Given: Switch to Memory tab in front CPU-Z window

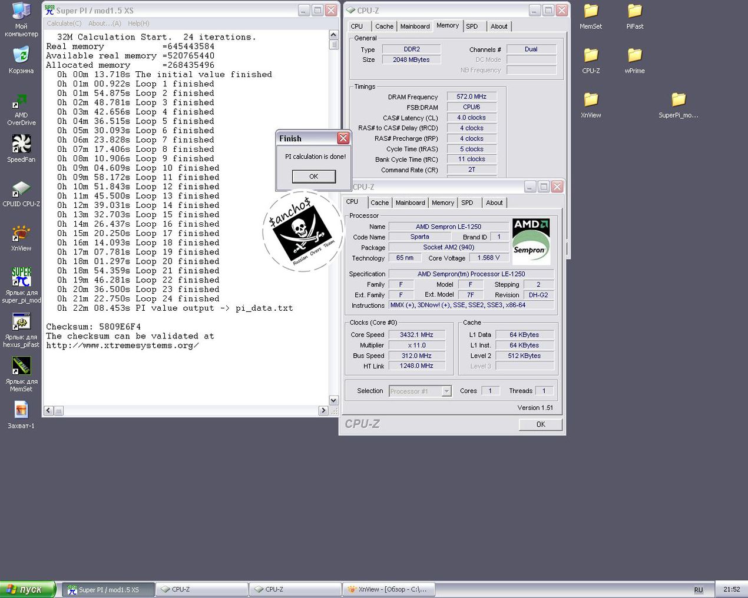Looking at the screenshot, I should click(443, 202).
